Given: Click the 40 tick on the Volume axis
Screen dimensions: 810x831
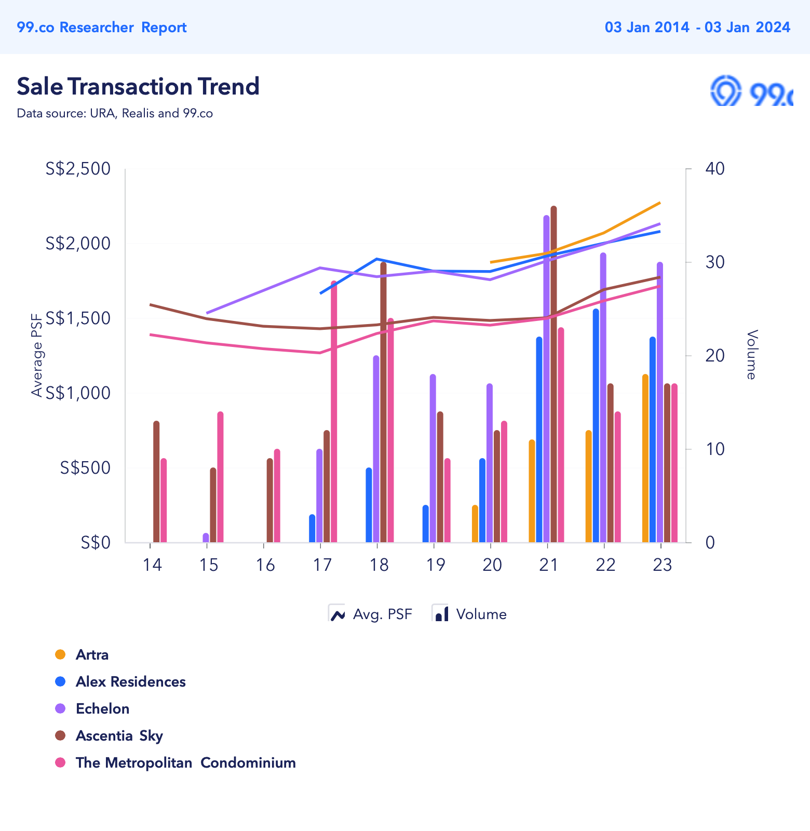Looking at the screenshot, I should click(x=715, y=169).
